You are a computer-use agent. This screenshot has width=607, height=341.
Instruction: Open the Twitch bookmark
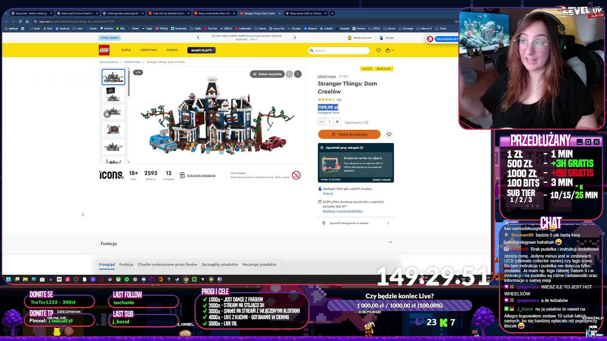441,28
